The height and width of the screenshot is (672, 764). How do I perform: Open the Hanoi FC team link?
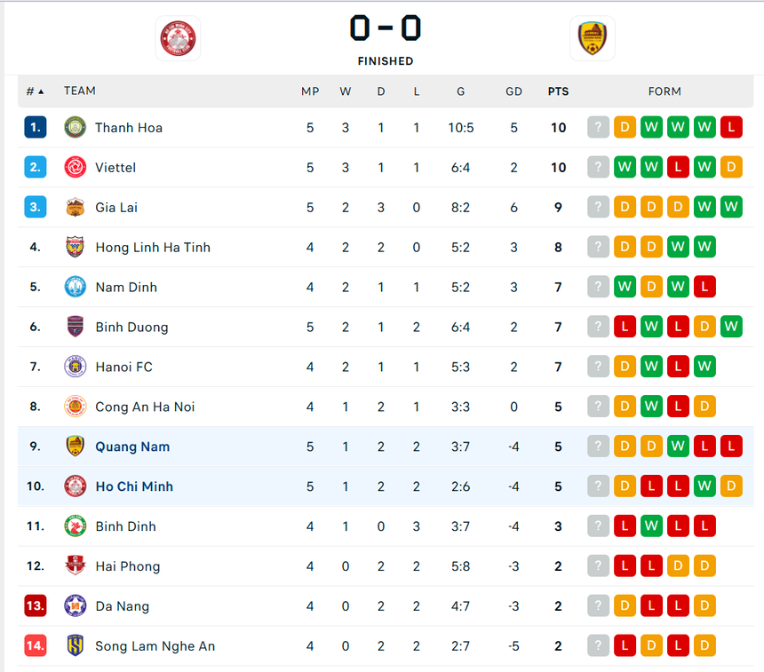pyautogui.click(x=123, y=367)
